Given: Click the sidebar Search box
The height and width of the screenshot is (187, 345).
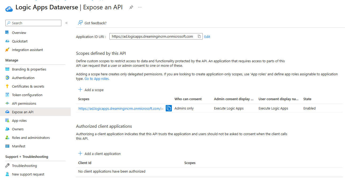Looking at the screenshot, I should [x=33, y=23].
